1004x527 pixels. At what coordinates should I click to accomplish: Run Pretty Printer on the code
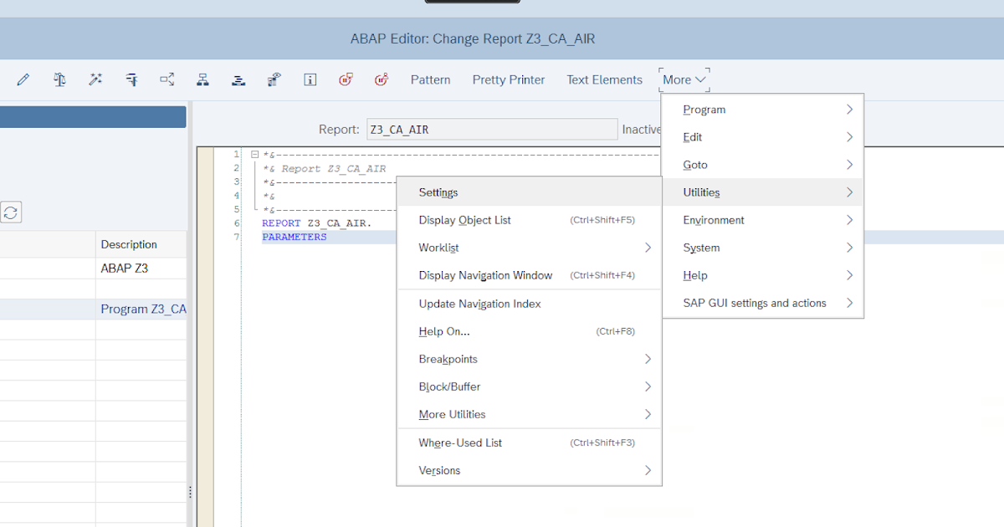(x=508, y=79)
